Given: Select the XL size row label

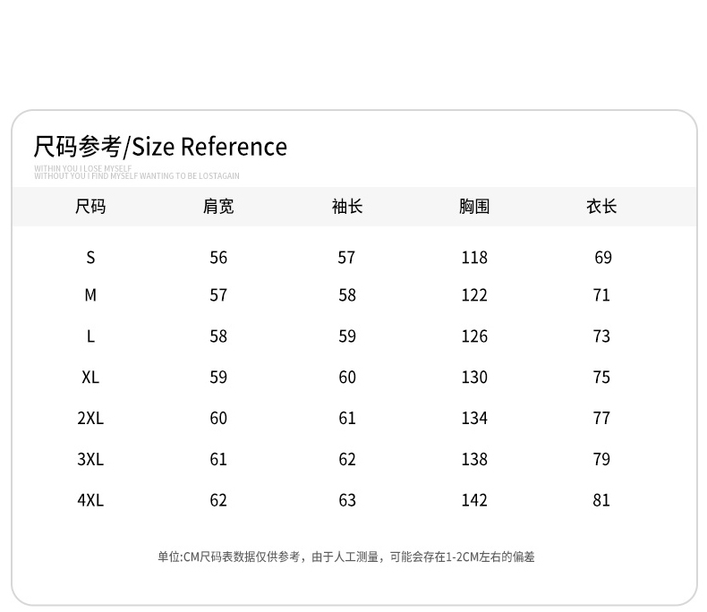Looking at the screenshot, I should point(90,378).
